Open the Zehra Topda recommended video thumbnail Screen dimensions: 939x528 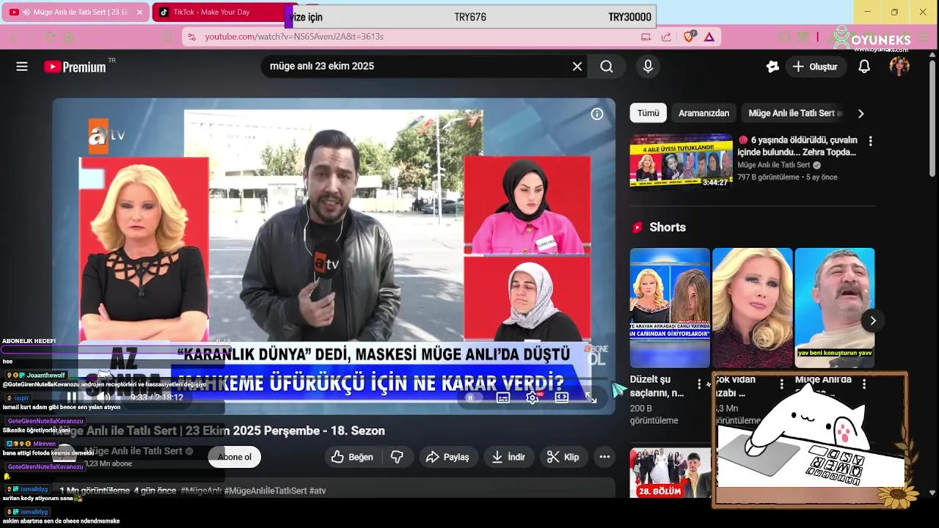pos(681,161)
